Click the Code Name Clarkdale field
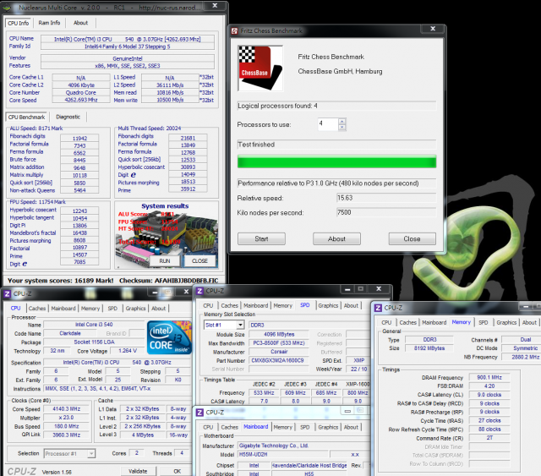541x476 pixels. coord(70,333)
